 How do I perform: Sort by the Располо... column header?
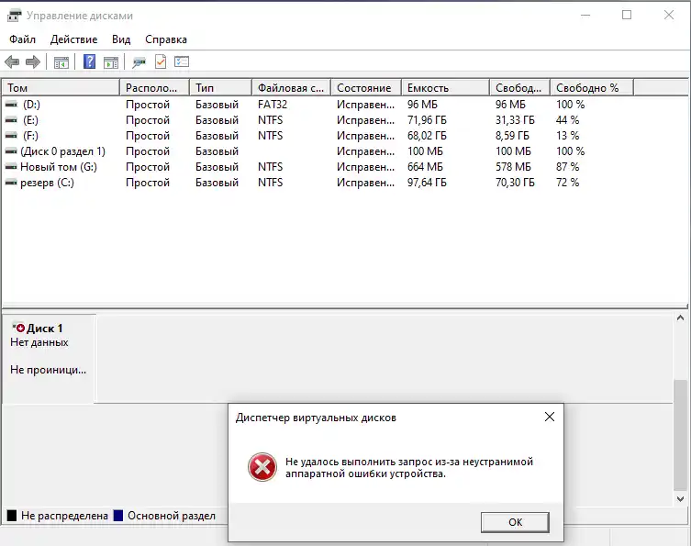pyautogui.click(x=155, y=88)
